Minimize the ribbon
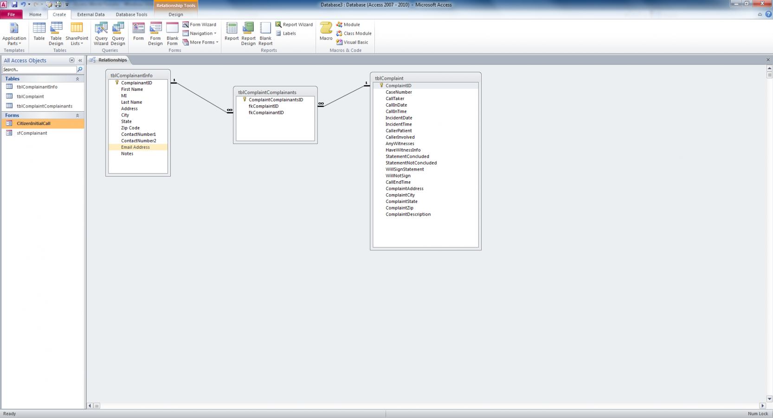This screenshot has height=418, width=773. click(760, 14)
